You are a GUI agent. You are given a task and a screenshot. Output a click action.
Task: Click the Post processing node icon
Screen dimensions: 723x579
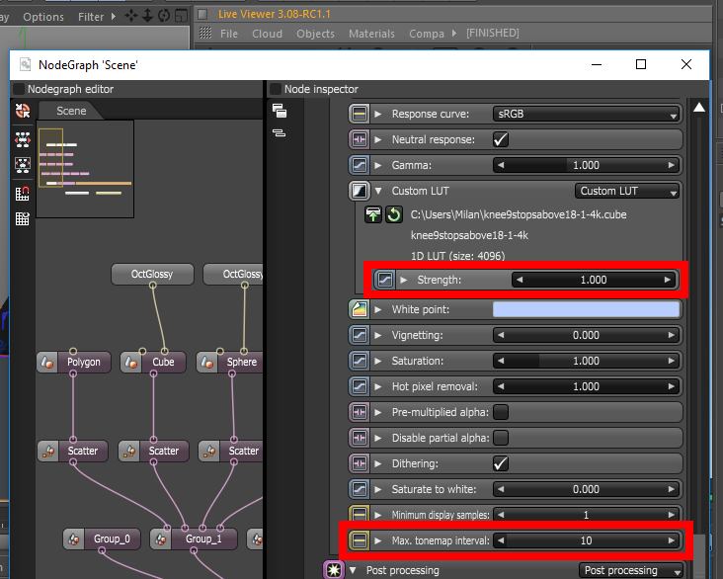coord(334,570)
